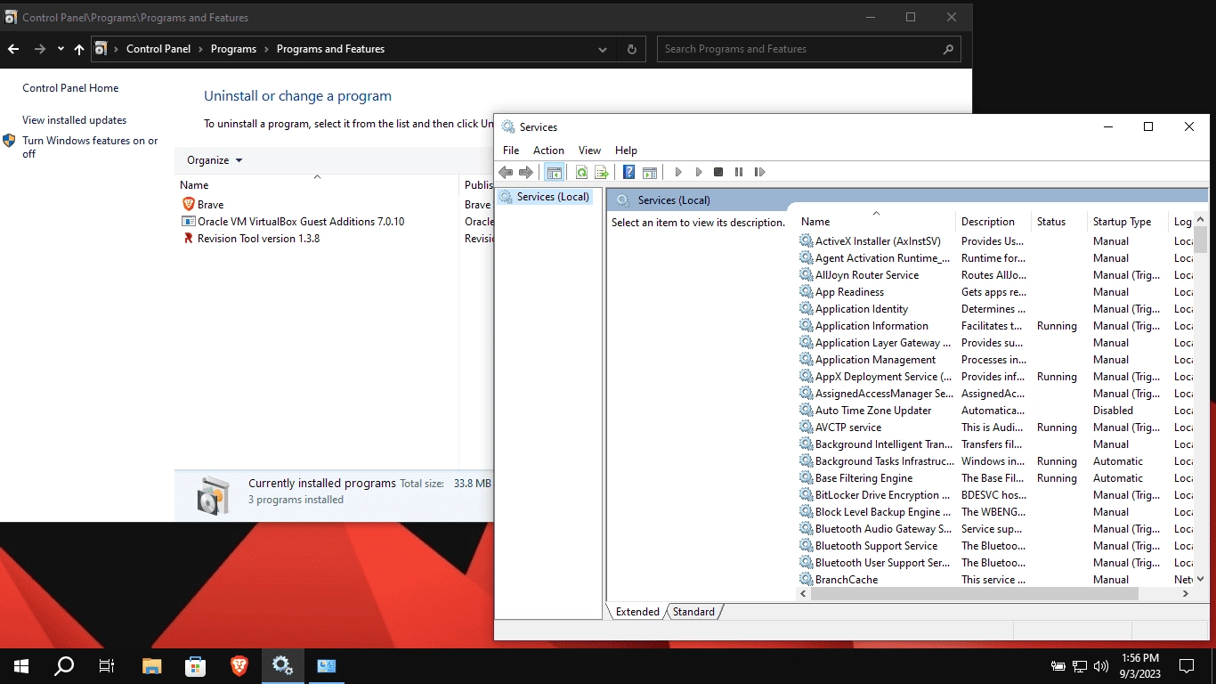Click the Pause Service toolbar icon
This screenshot has width=1216, height=684.
click(739, 172)
